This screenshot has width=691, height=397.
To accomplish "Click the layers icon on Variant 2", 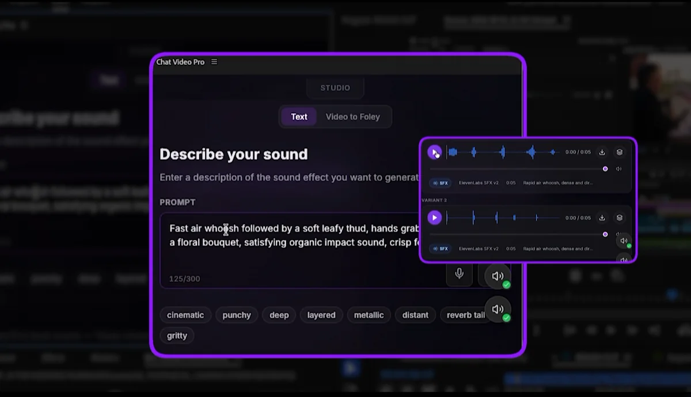I will pyautogui.click(x=620, y=218).
